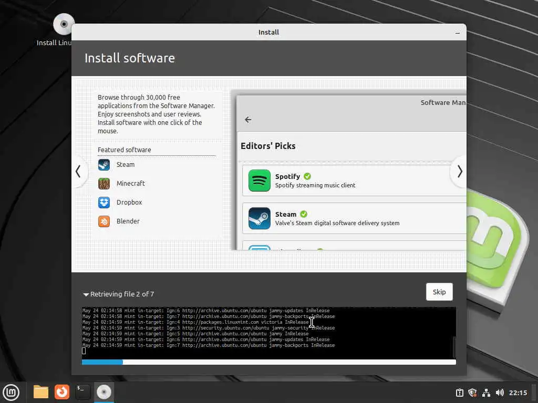Click the clock showing 22:15
538x403 pixels.
[518, 393]
